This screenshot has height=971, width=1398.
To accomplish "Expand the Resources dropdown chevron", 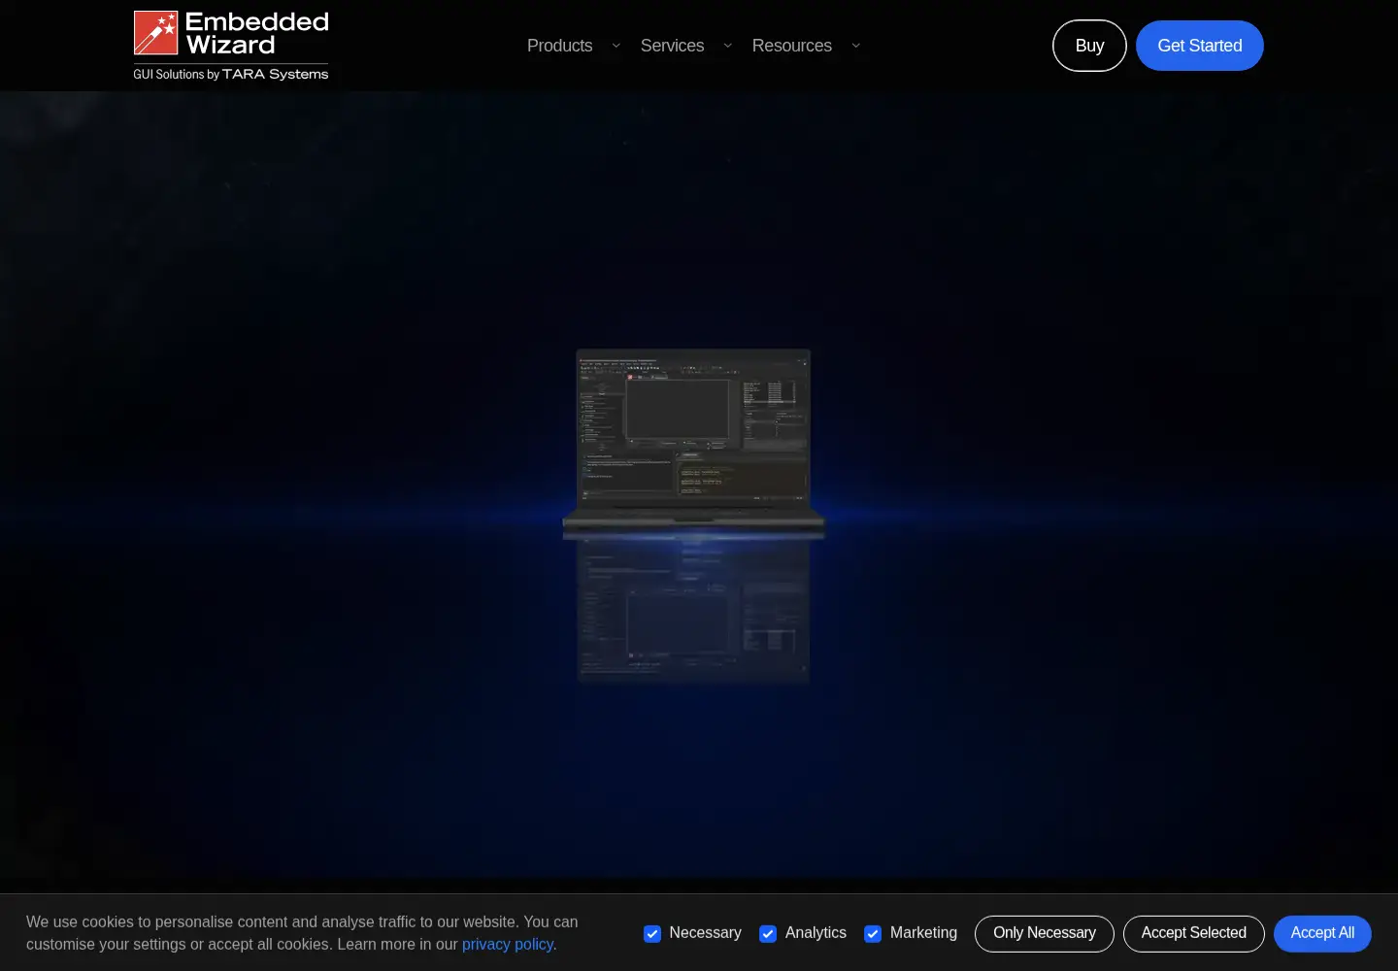I will pyautogui.click(x=855, y=46).
